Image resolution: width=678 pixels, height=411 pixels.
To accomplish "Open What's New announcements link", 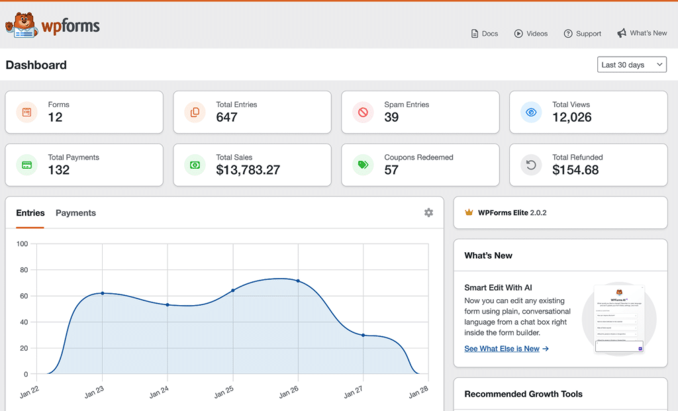I will click(x=642, y=33).
